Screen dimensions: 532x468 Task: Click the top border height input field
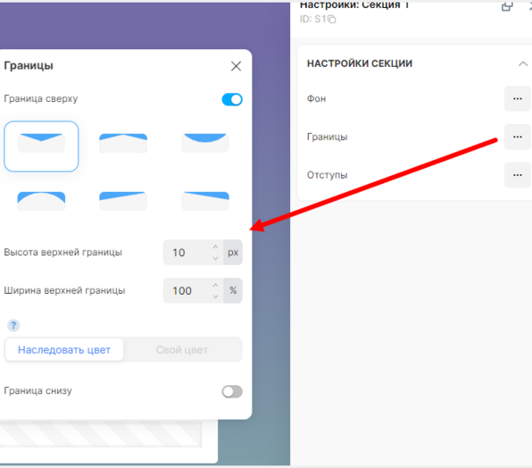[193, 253]
